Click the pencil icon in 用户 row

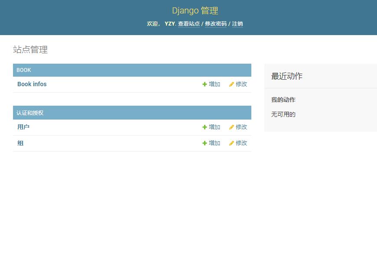pos(231,127)
